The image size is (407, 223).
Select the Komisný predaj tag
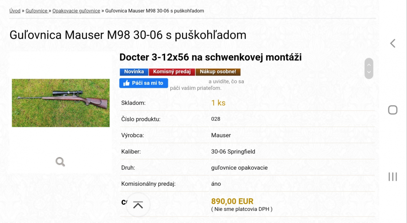click(172, 72)
